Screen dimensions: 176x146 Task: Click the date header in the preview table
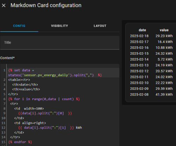(x=142, y=30)
